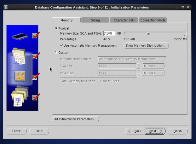Increase SGA Size with the up arrow
This screenshot has height=144, width=196.
[138, 65]
